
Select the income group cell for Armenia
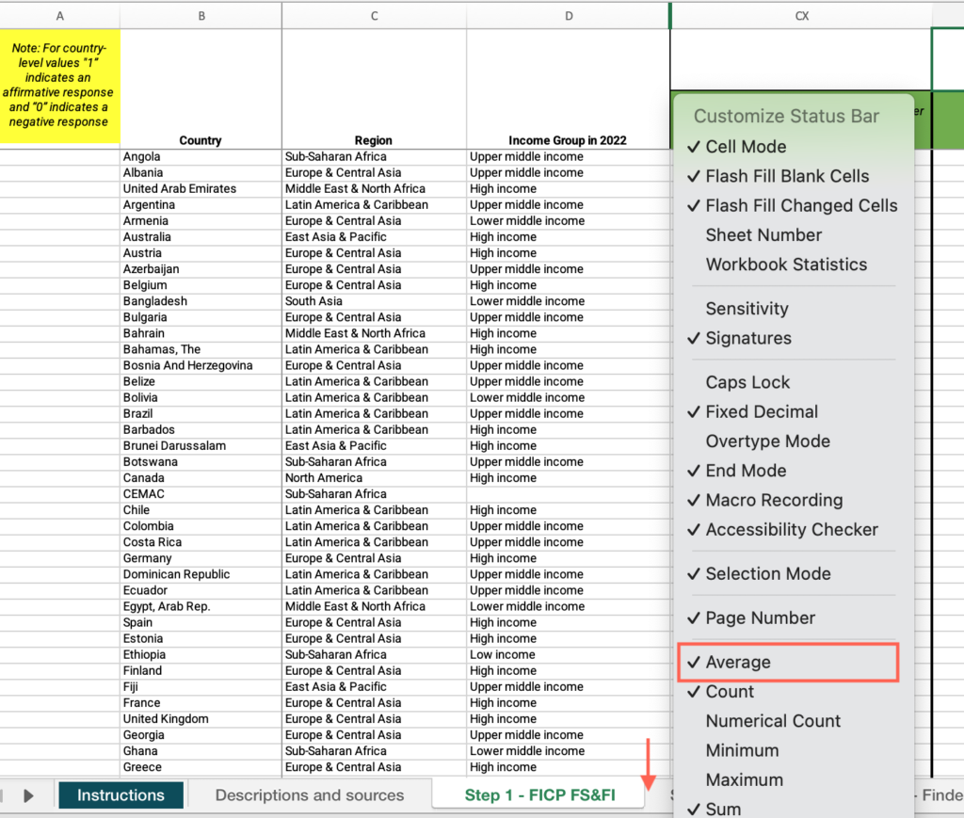click(x=568, y=220)
